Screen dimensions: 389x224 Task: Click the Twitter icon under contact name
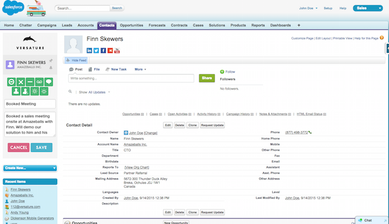point(96,51)
